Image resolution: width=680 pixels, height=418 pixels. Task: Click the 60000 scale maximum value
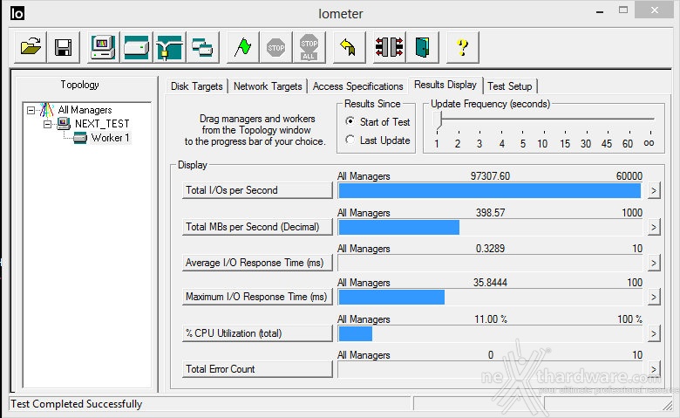pos(629,175)
